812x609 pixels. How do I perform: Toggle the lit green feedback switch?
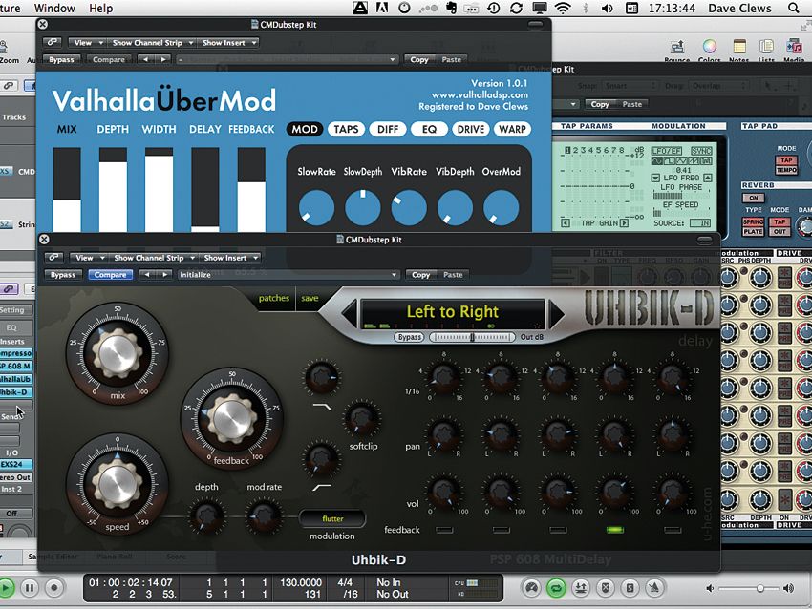pyautogui.click(x=614, y=530)
